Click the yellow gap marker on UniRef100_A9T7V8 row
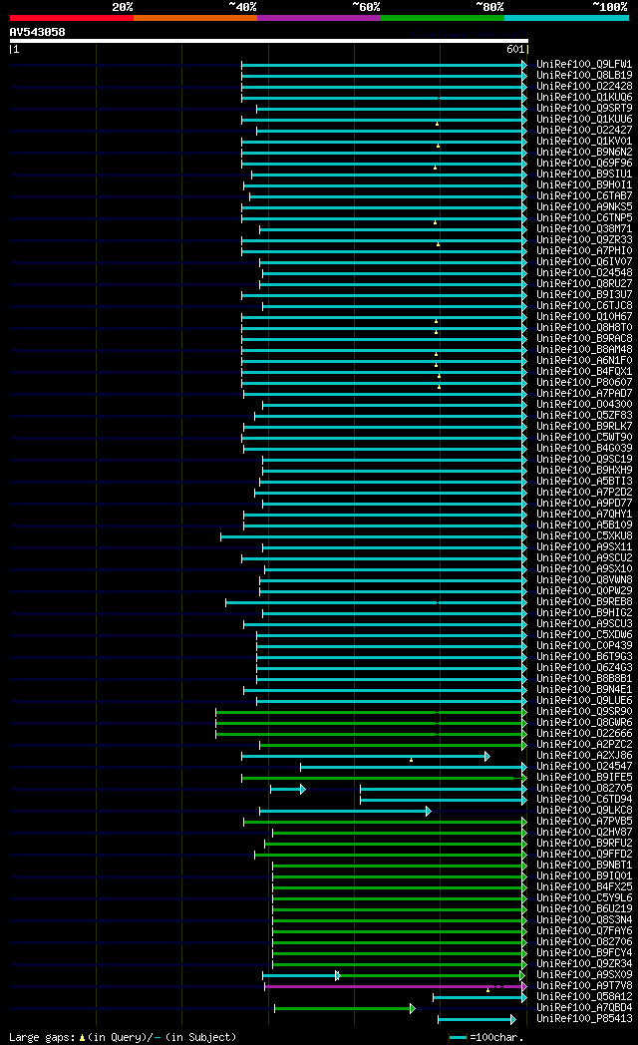 point(487,990)
